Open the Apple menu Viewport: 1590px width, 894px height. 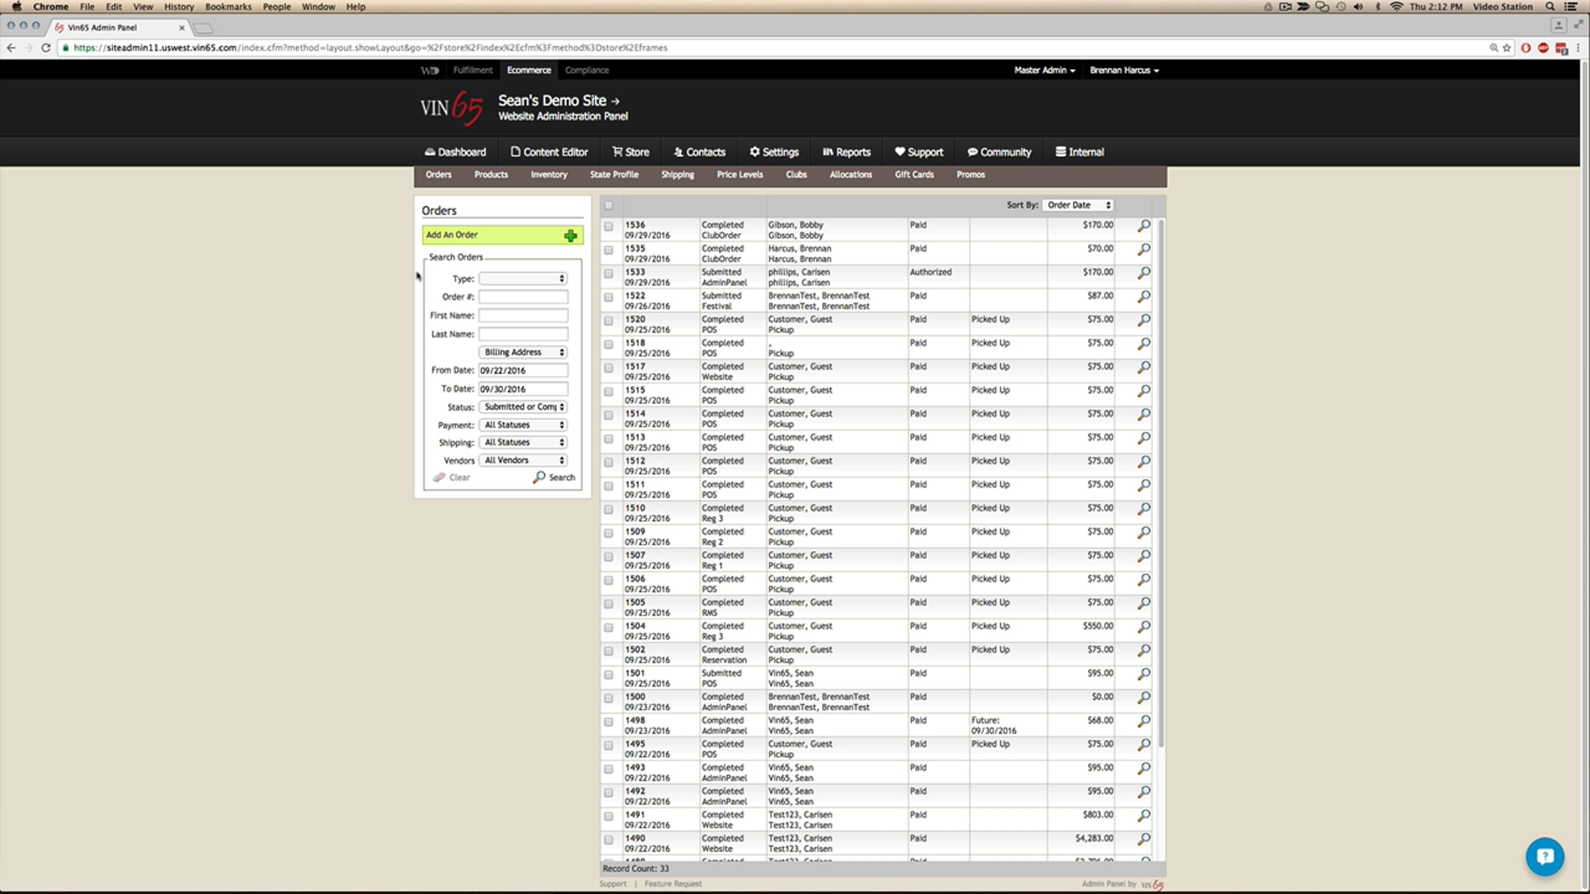tap(17, 7)
